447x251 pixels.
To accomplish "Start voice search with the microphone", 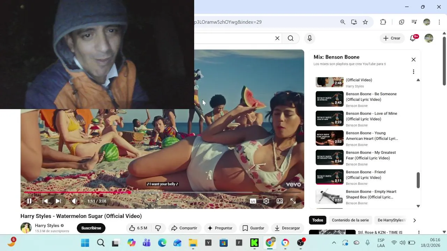I will (310, 38).
